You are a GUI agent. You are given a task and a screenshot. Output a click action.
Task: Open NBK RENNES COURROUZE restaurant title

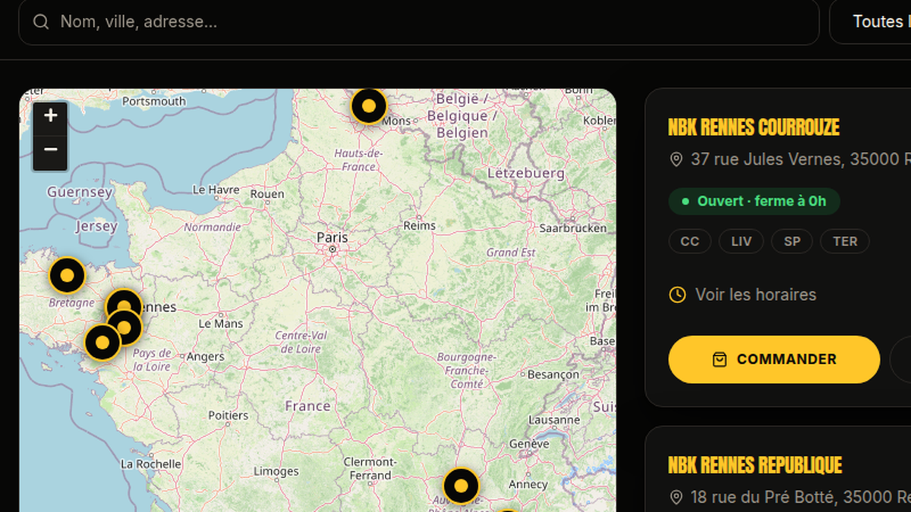point(754,127)
